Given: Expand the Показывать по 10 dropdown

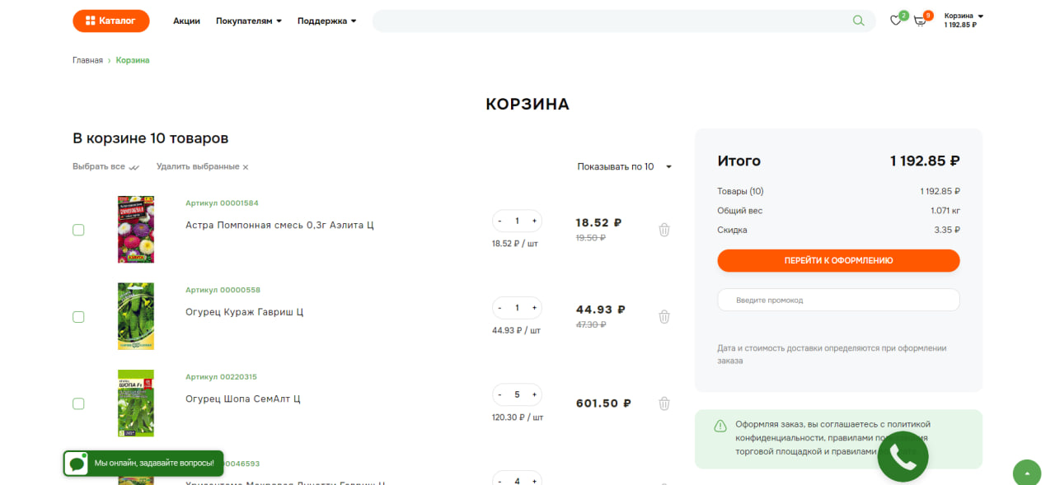Looking at the screenshot, I should 624,166.
